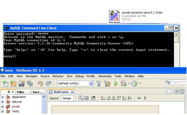Click the MySQL Command Line Client title icon

pyautogui.click(x=6, y=28)
